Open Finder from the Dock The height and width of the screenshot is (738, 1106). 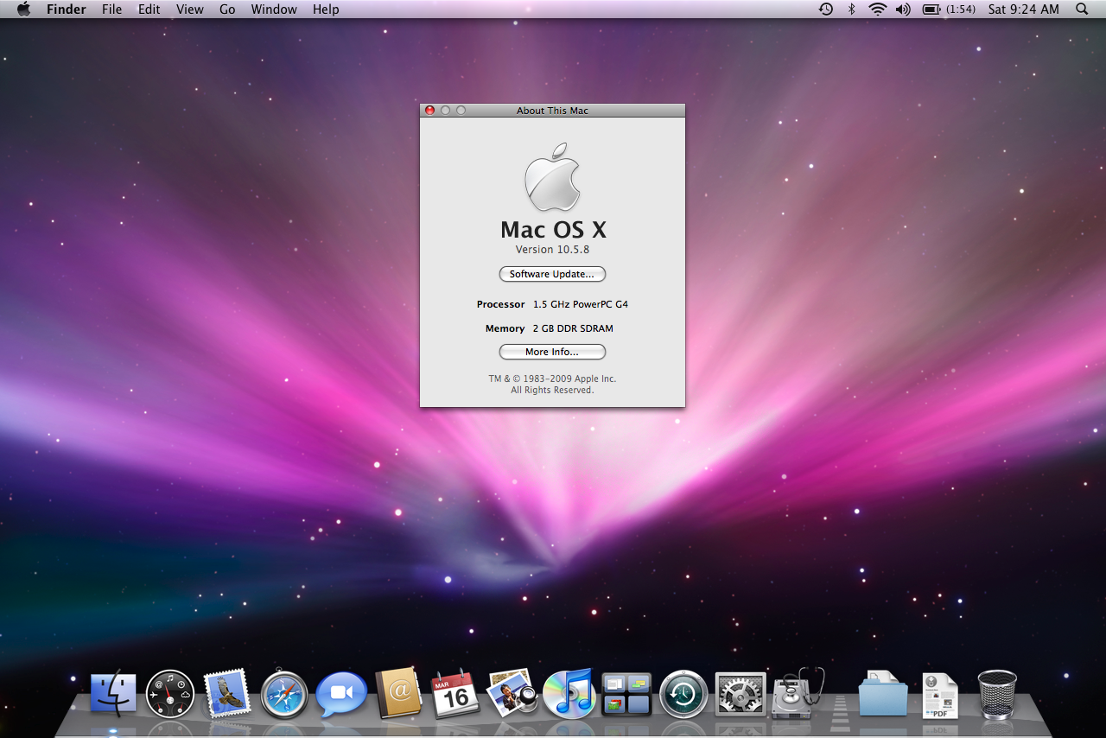point(113,694)
